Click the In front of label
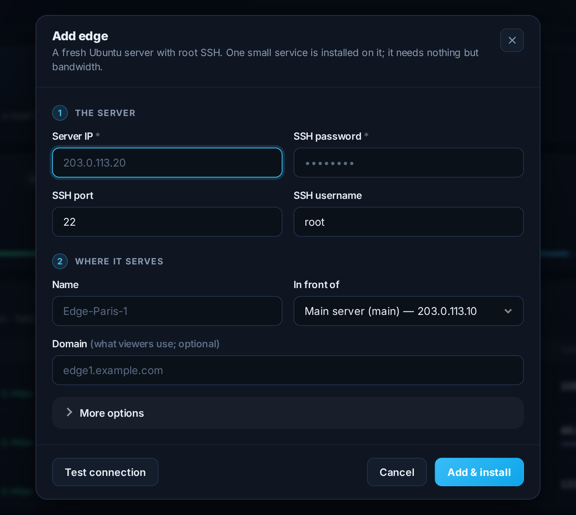 (316, 285)
